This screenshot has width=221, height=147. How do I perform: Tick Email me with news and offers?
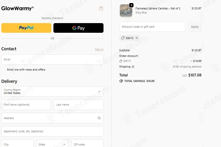point(3,70)
